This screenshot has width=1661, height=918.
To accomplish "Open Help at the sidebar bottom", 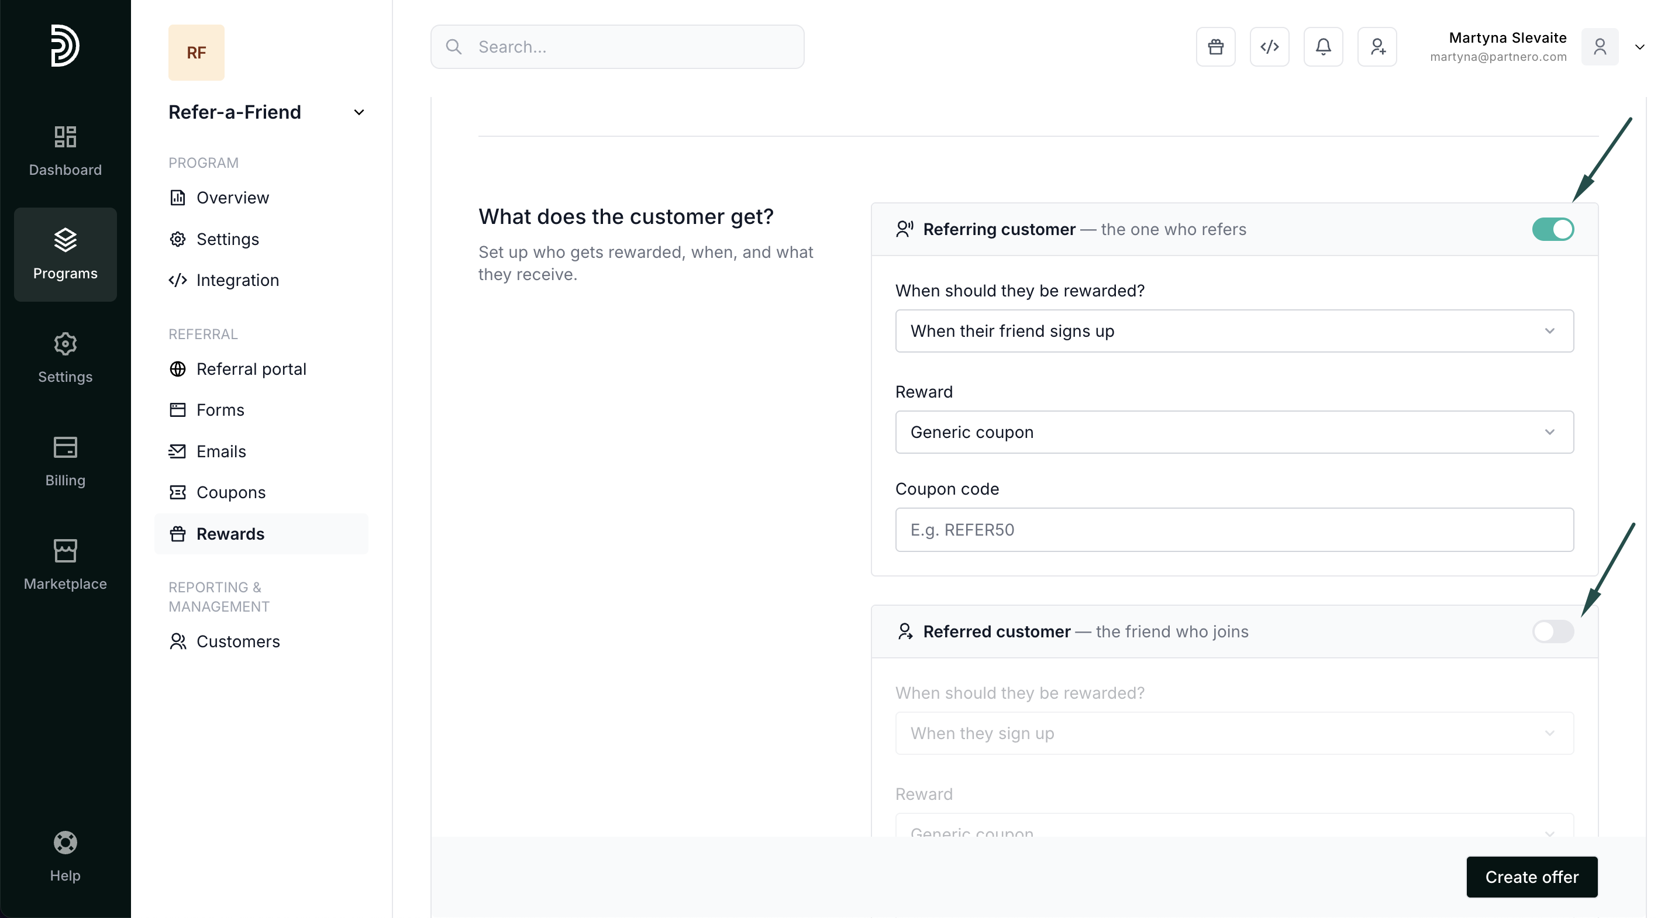I will point(65,856).
